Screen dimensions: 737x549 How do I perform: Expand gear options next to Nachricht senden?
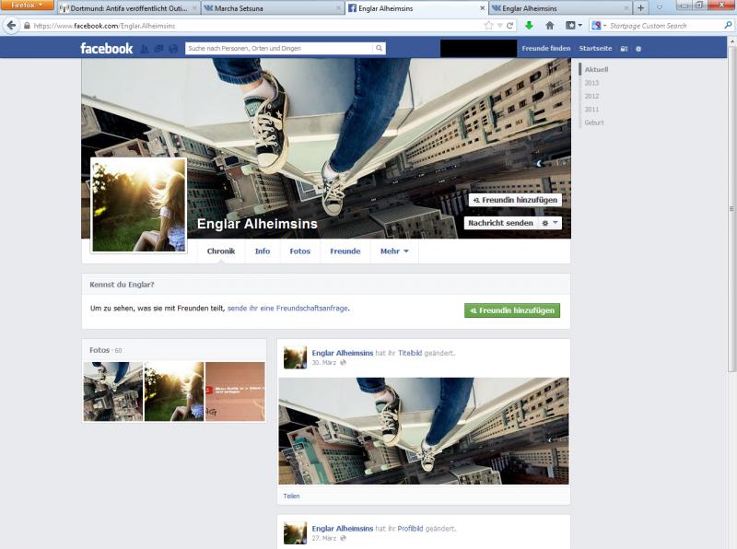[549, 223]
